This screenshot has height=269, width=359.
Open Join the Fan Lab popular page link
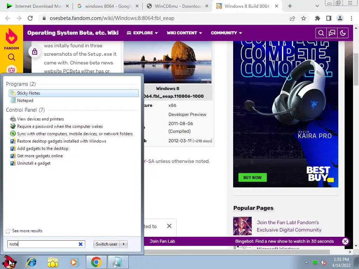click(289, 226)
